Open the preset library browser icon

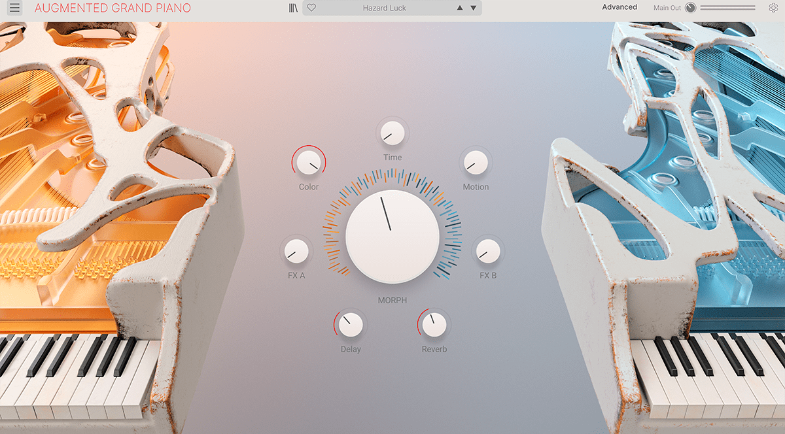pos(293,8)
